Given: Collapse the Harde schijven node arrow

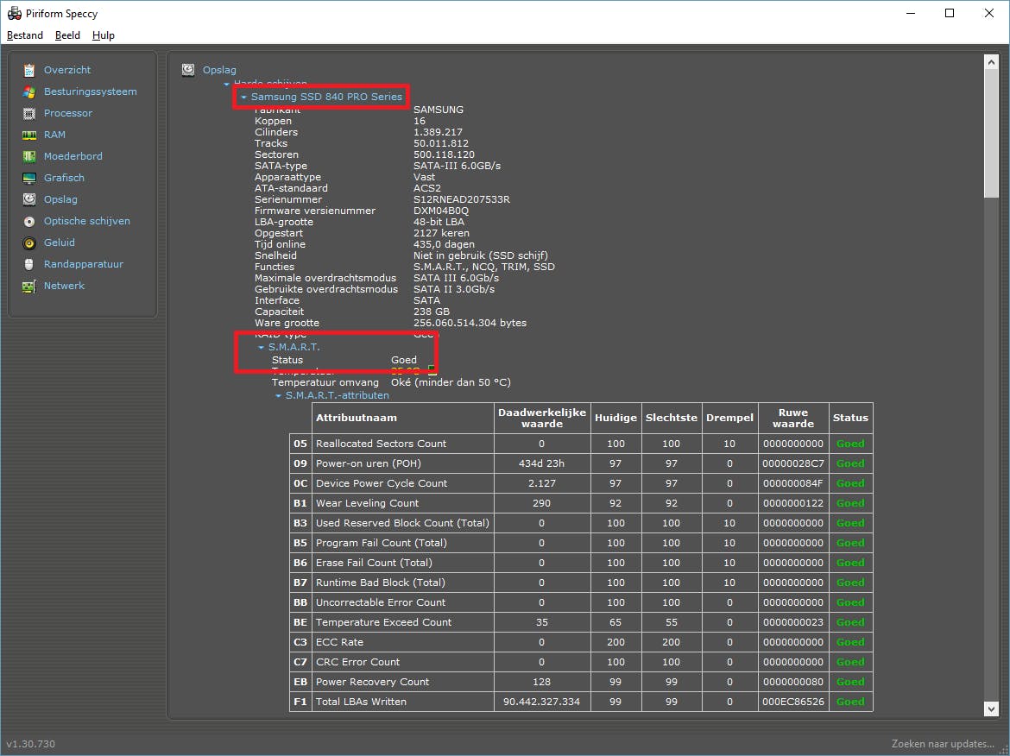Looking at the screenshot, I should click(x=226, y=84).
